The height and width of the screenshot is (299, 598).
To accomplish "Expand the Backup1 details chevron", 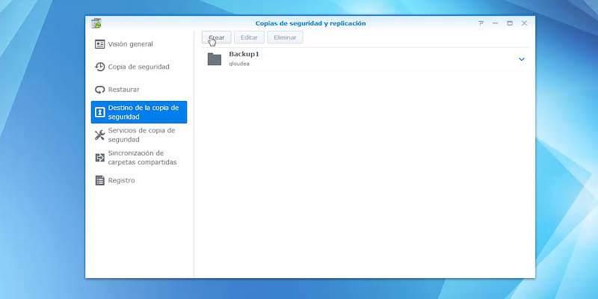I will click(x=522, y=59).
